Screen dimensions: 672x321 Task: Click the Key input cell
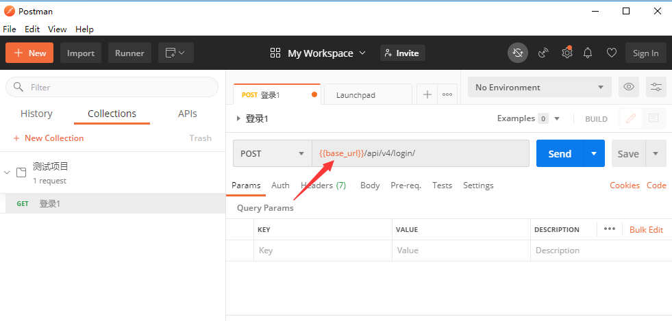coord(323,251)
